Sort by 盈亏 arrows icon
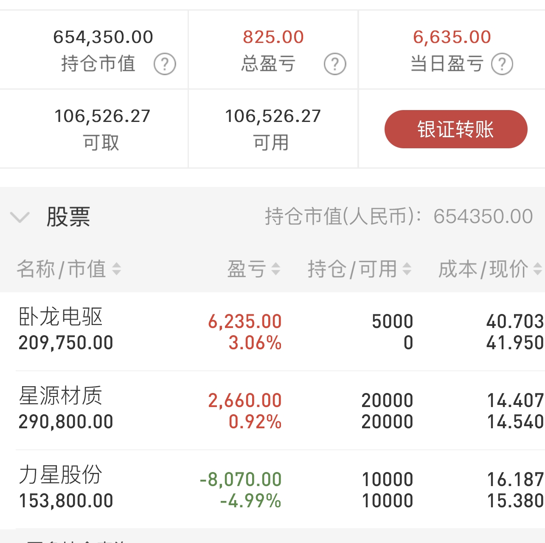This screenshot has height=543, width=545. [x=276, y=269]
